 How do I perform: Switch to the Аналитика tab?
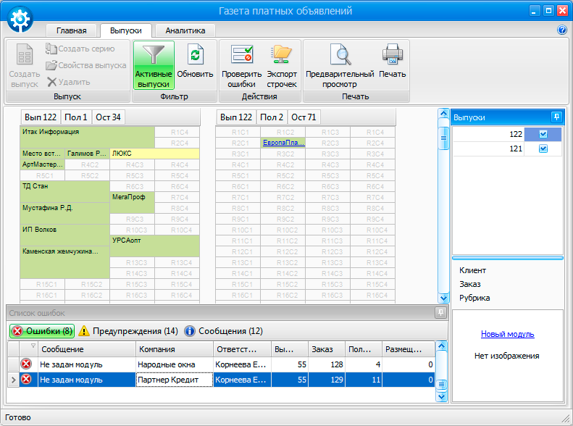tap(185, 30)
